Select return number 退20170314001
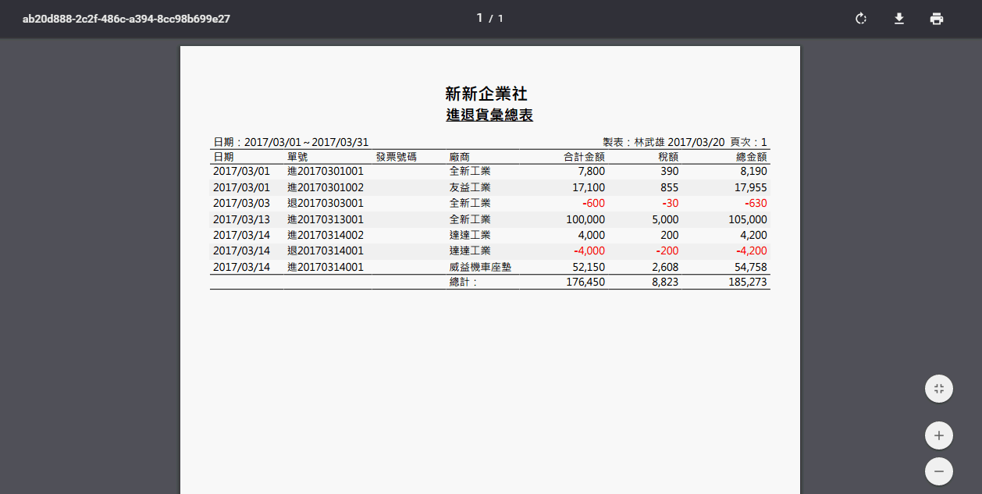 326,251
